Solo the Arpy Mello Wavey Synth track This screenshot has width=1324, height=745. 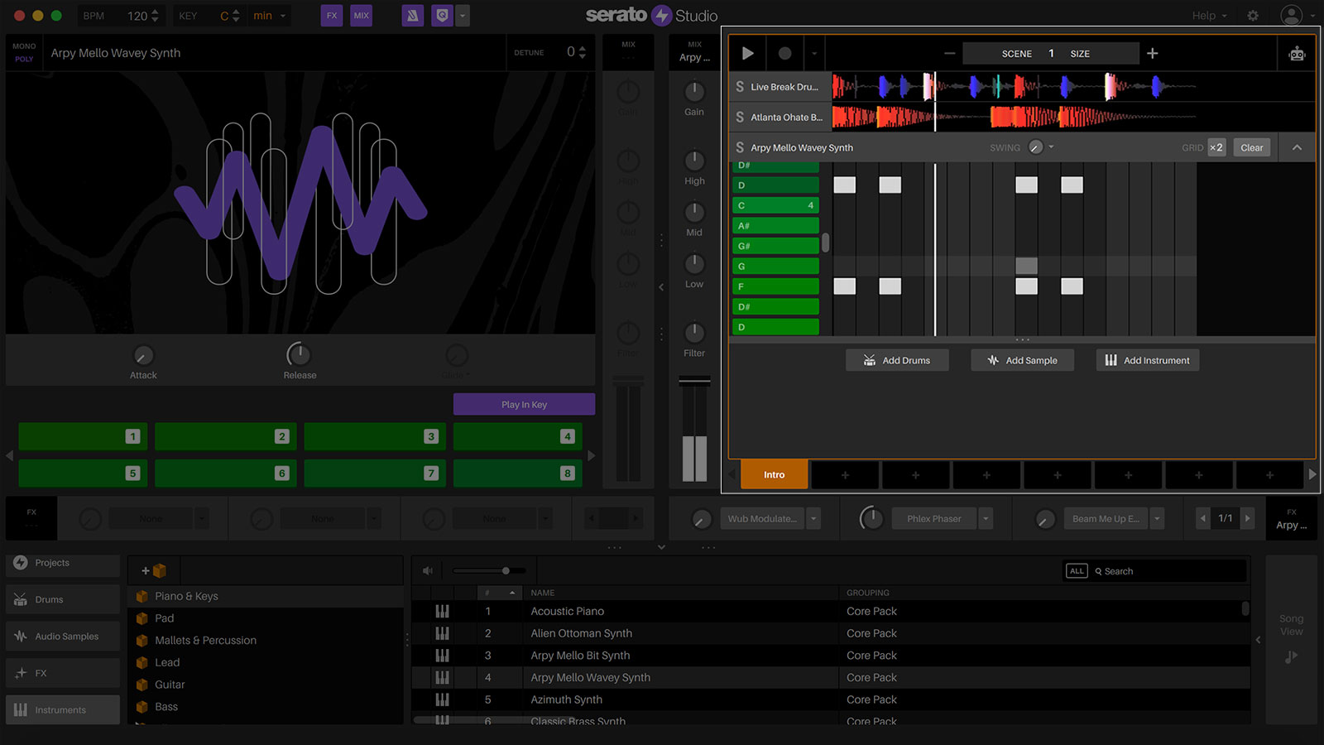[x=740, y=147]
